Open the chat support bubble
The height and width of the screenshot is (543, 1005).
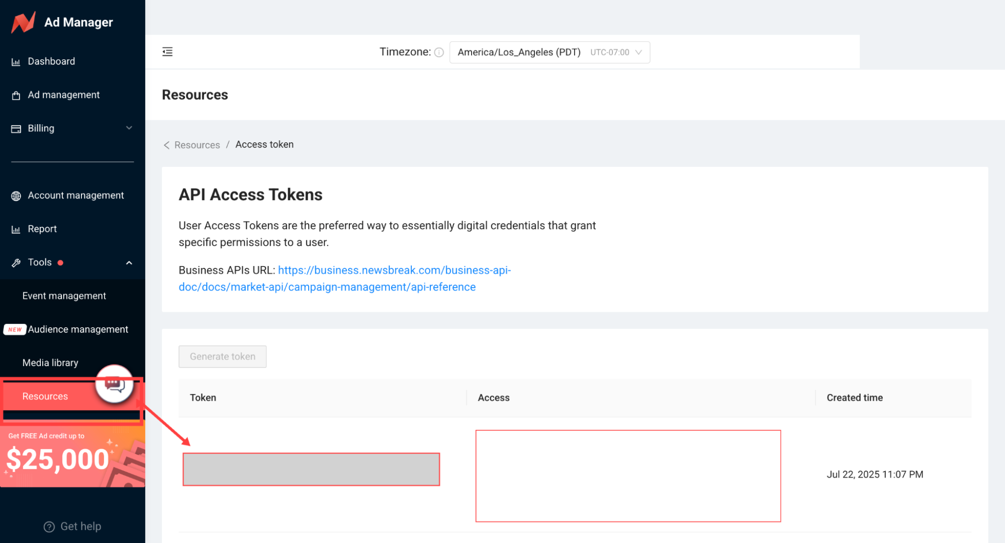click(115, 385)
